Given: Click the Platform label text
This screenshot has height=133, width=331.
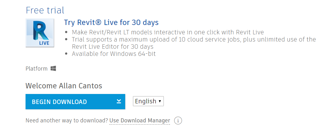Looking at the screenshot, I should (36, 69).
